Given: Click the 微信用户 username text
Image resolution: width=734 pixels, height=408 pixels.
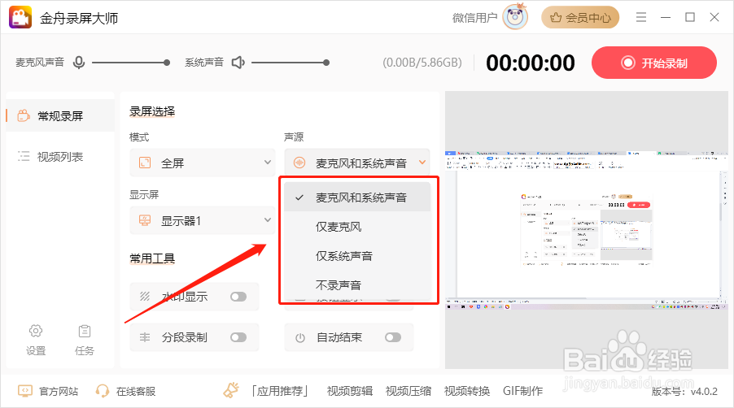Looking at the screenshot, I should point(474,18).
